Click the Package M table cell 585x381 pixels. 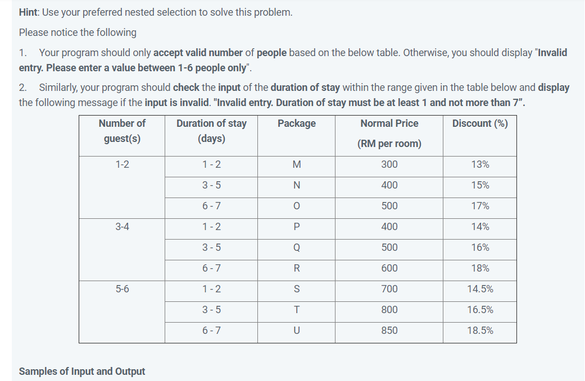[x=296, y=167]
